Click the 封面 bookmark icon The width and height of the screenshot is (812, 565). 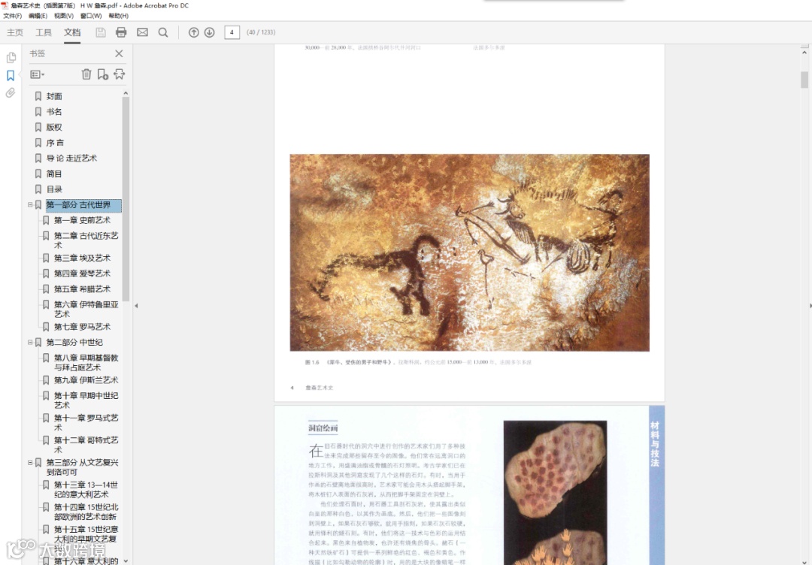[38, 96]
